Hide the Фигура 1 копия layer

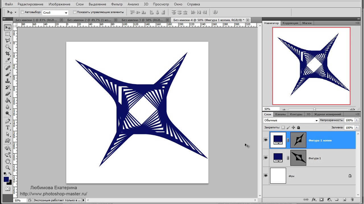[266, 140]
